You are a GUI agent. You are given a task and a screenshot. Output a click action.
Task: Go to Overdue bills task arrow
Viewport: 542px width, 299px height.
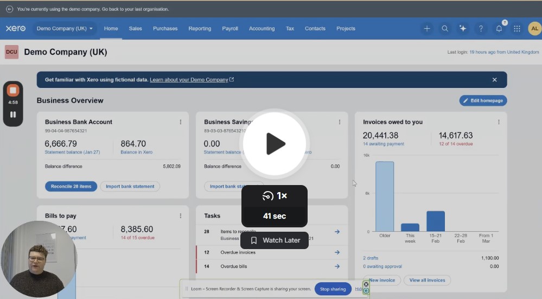point(337,266)
